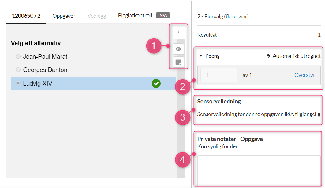The height and width of the screenshot is (188, 325).
Task: Select the Jean-Paul Marat radio button
Action: click(x=18, y=57)
